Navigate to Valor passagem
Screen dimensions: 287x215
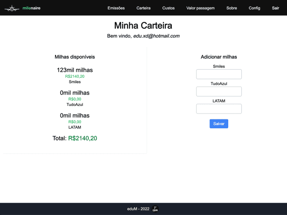click(x=200, y=8)
